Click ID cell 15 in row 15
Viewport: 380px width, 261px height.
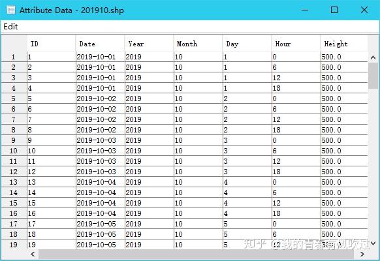52,203
